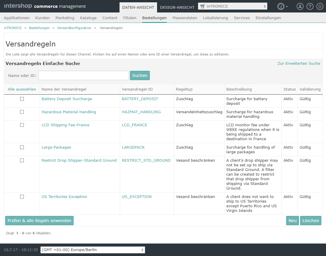Open the LCD_FRANCE rule ID link

click(x=134, y=125)
